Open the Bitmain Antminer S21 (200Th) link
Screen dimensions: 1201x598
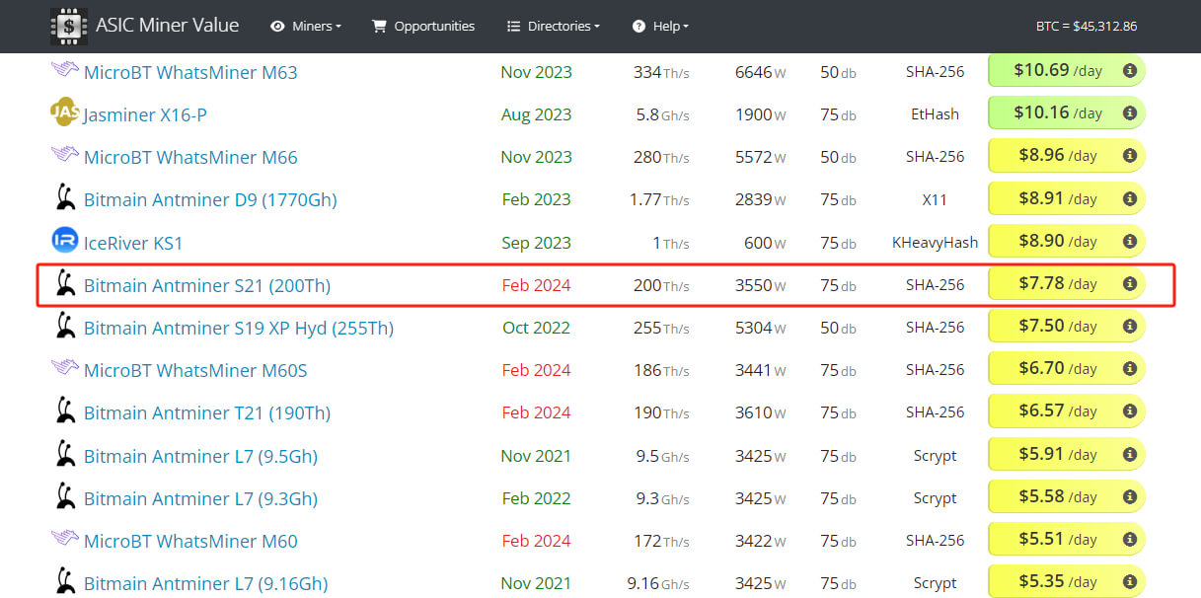point(206,286)
